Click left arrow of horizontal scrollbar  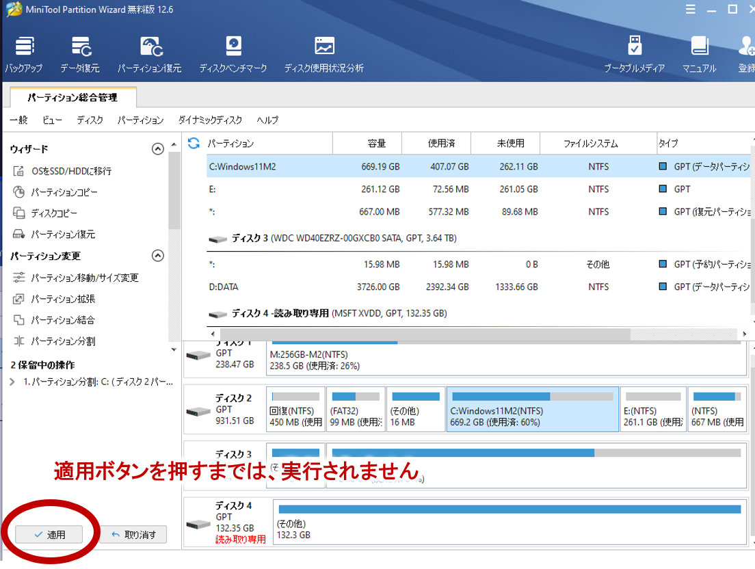click(x=213, y=334)
